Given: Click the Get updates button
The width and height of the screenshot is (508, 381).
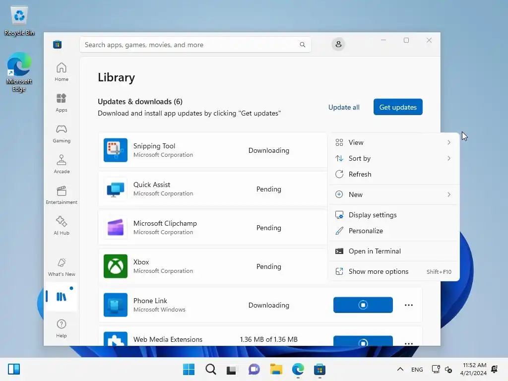Looking at the screenshot, I should pyautogui.click(x=398, y=107).
